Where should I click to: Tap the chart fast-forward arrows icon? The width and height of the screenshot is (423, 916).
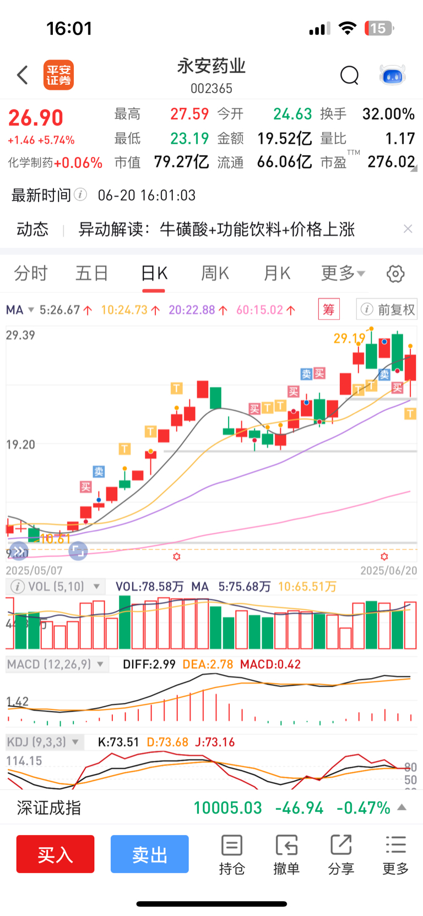(x=18, y=550)
